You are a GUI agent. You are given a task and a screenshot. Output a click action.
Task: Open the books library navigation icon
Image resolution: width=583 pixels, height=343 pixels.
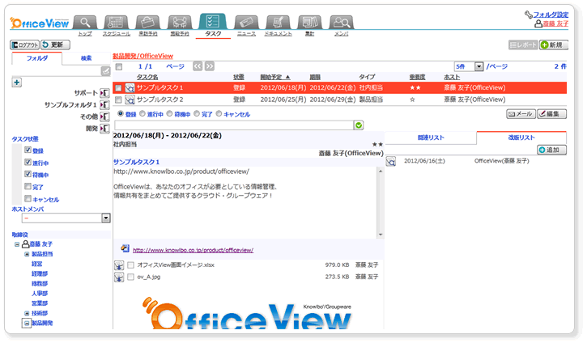point(309,23)
